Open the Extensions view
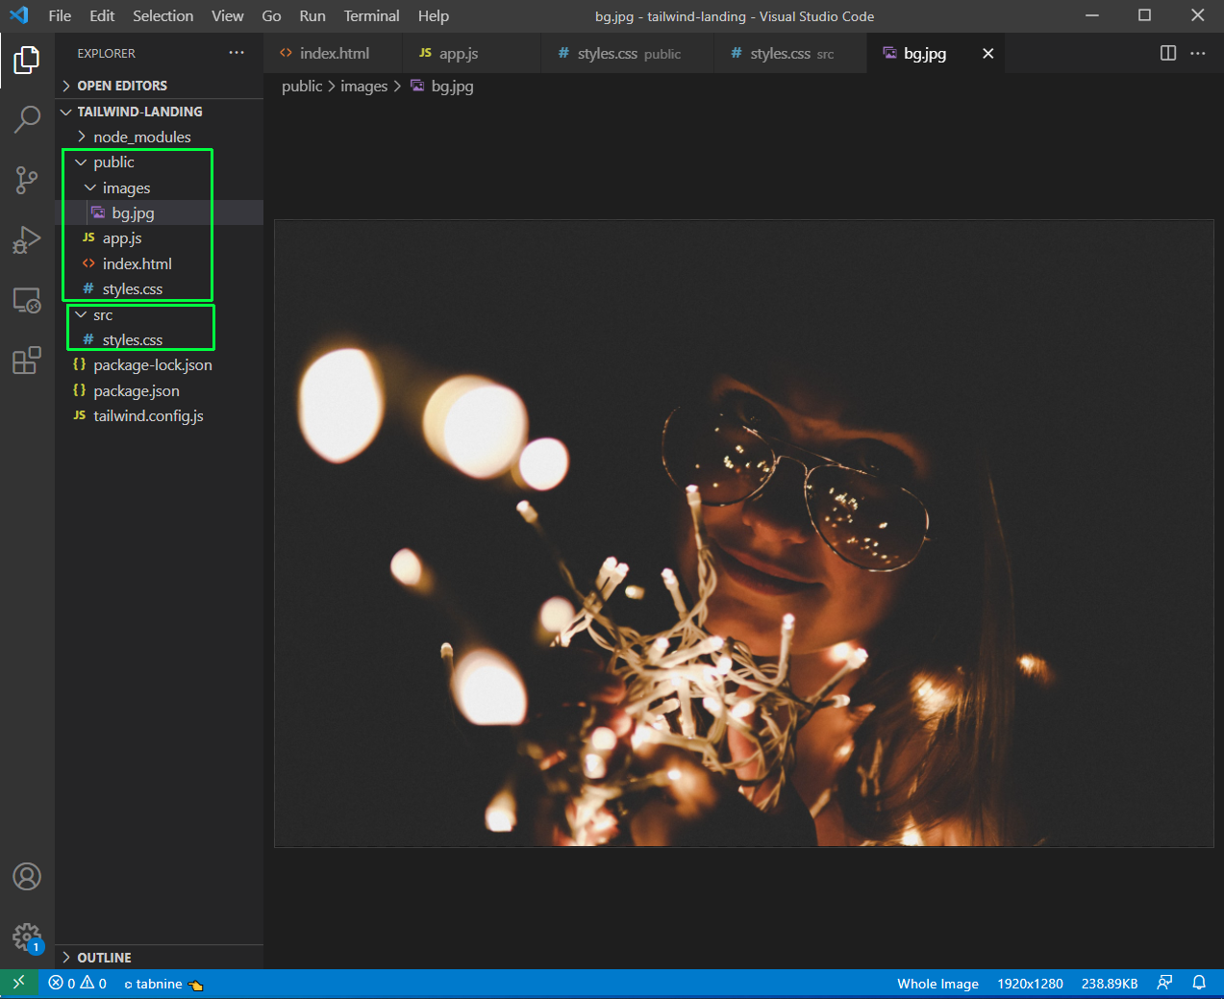Image resolution: width=1224 pixels, height=999 pixels. coord(27,361)
